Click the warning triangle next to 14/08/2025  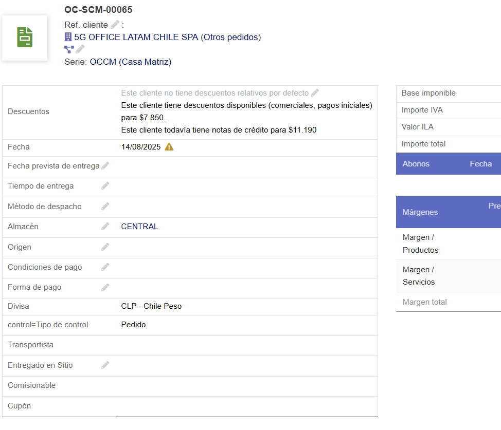click(170, 146)
